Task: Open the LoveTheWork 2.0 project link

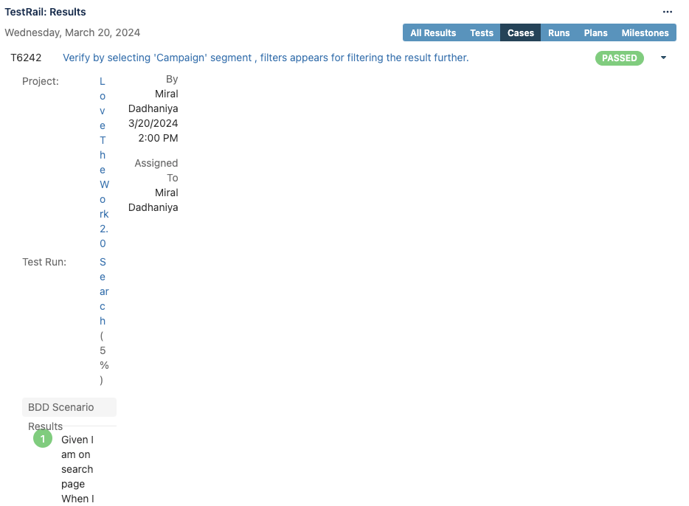Action: tap(104, 162)
